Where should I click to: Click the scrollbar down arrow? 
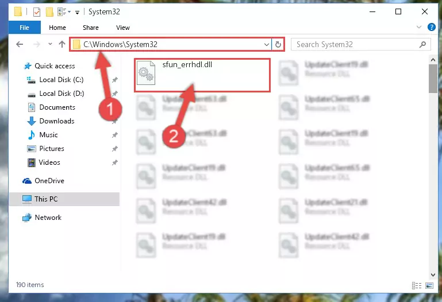coord(433,274)
